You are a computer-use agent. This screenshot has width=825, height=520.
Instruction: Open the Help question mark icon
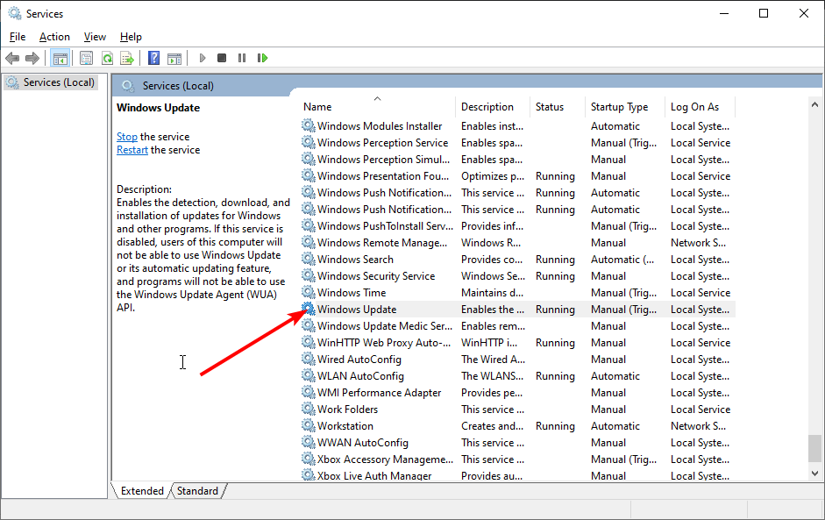(x=153, y=58)
